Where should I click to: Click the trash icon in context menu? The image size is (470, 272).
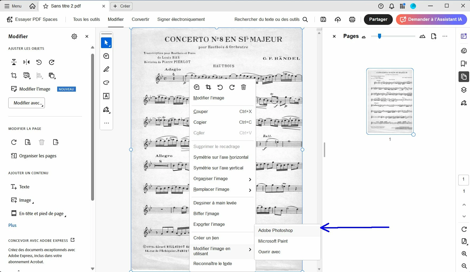tap(243, 87)
